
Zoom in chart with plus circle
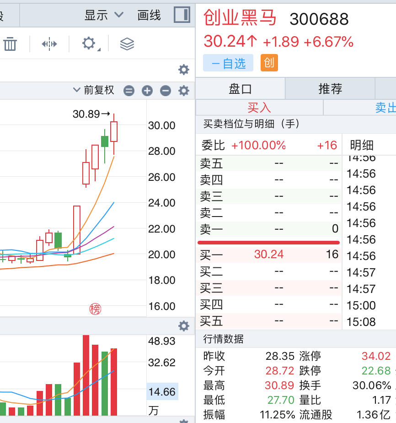147,91
